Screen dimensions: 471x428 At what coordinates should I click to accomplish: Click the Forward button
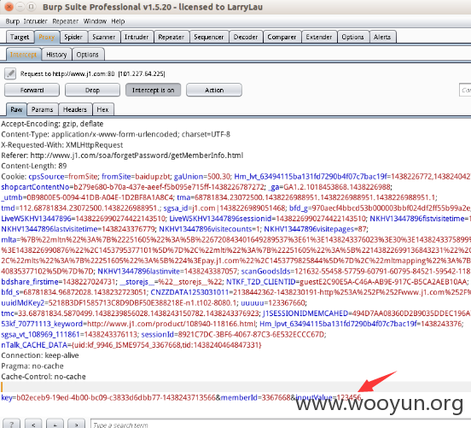tap(32, 90)
